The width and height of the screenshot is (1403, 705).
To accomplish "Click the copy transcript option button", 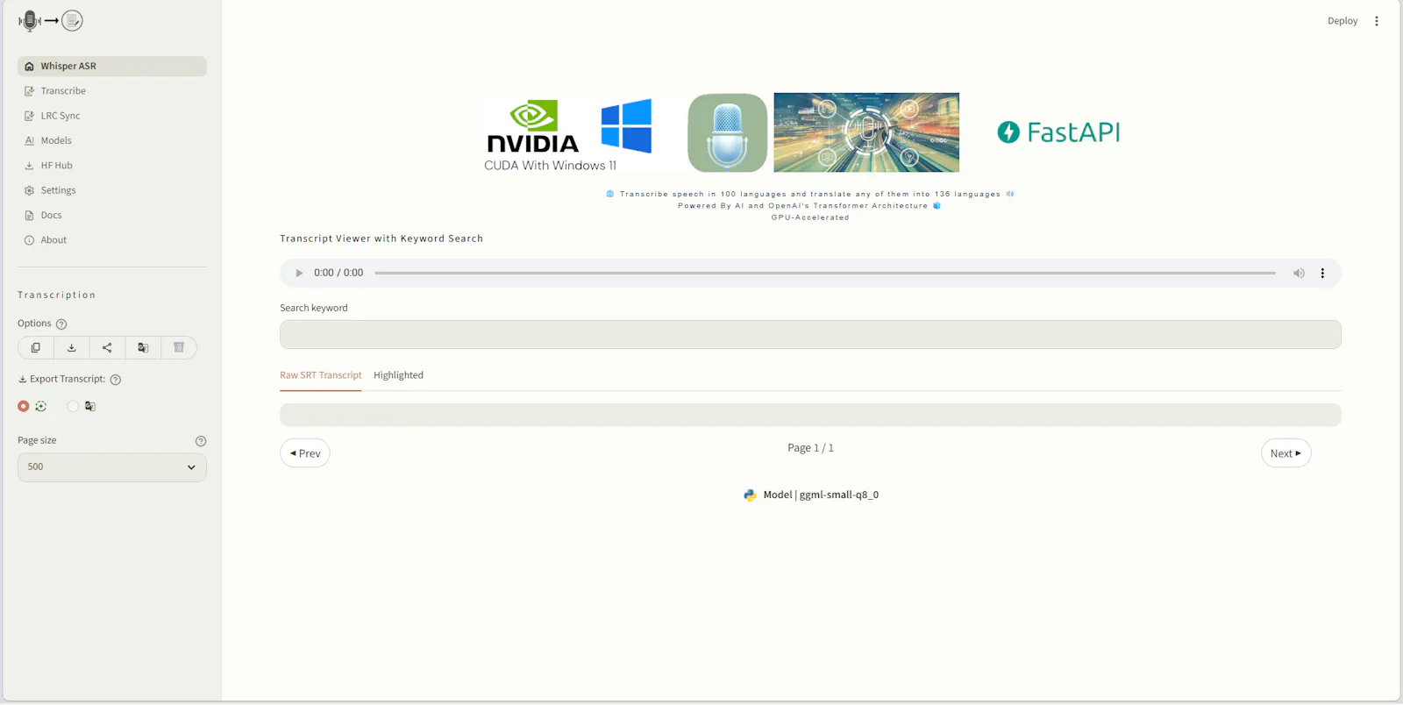I will tap(36, 347).
